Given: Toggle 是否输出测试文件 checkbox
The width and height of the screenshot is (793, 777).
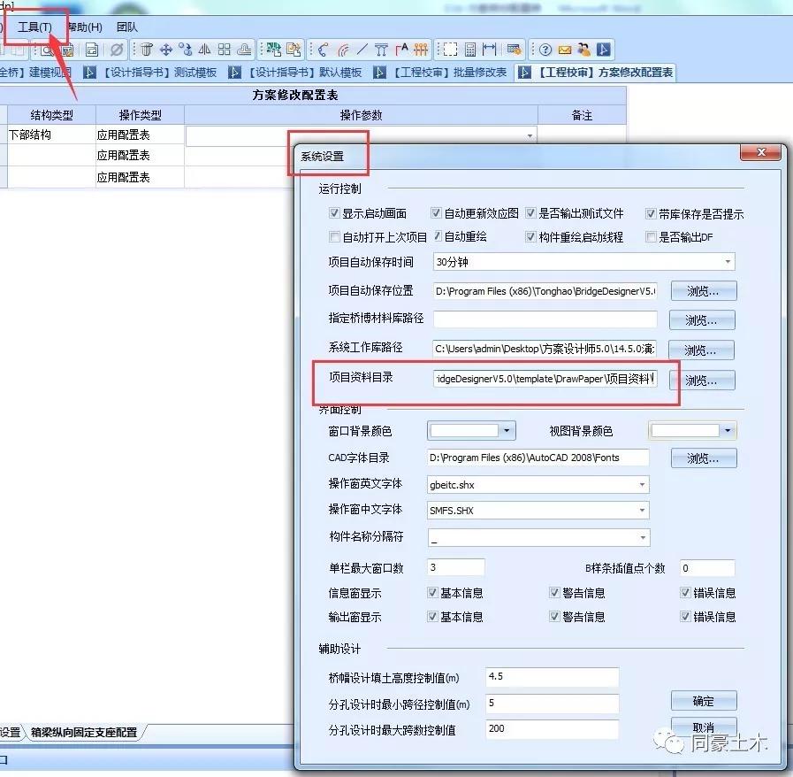Looking at the screenshot, I should (530, 213).
